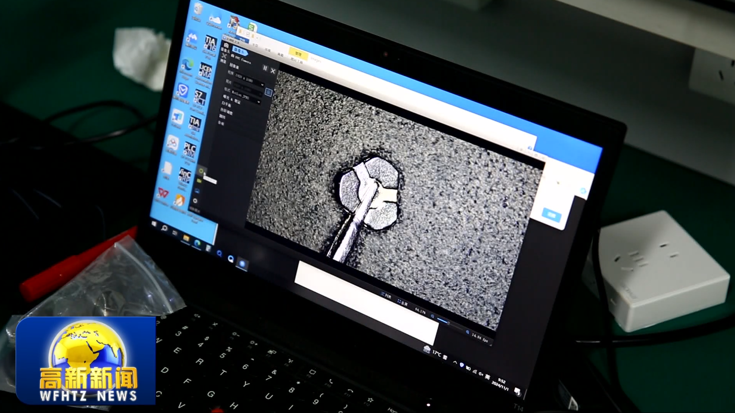Open the notification center icon
The width and height of the screenshot is (735, 413).
click(x=518, y=392)
